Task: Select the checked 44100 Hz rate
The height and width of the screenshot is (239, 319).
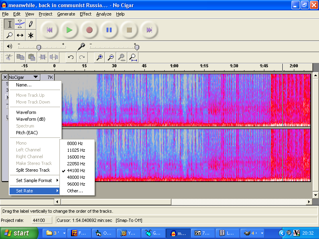Action: (76, 170)
